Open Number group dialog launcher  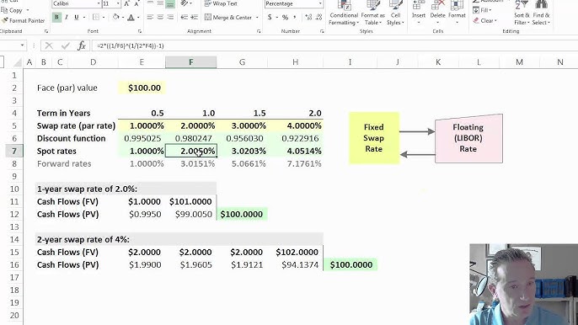click(x=322, y=31)
